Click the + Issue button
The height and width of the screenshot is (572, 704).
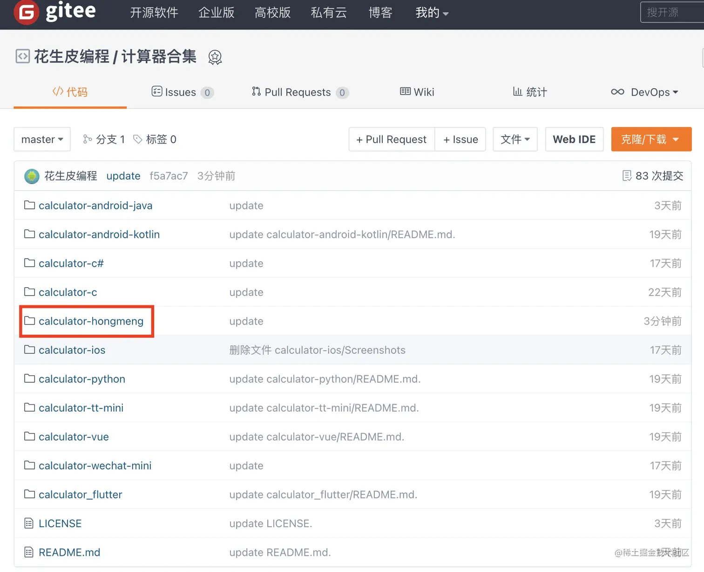(x=460, y=139)
